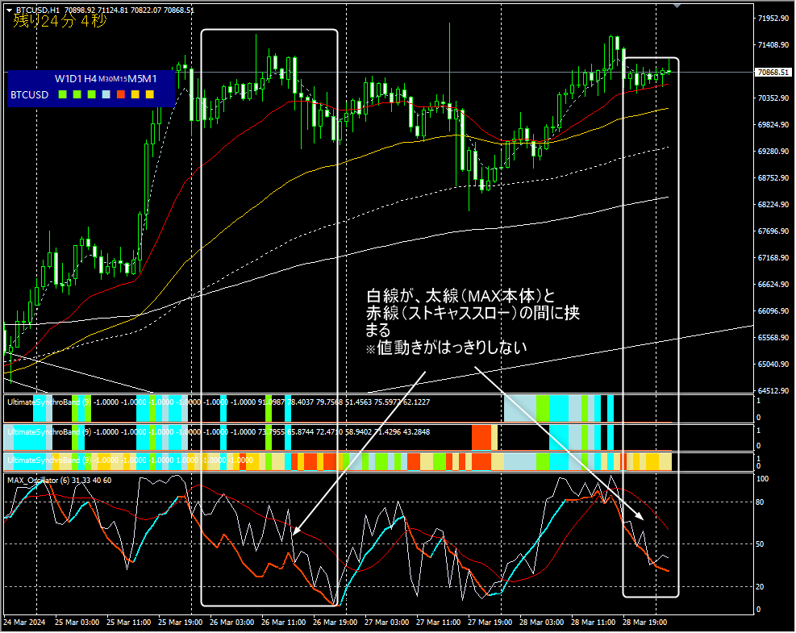Click the 68224.90 price axis label

(x=773, y=205)
